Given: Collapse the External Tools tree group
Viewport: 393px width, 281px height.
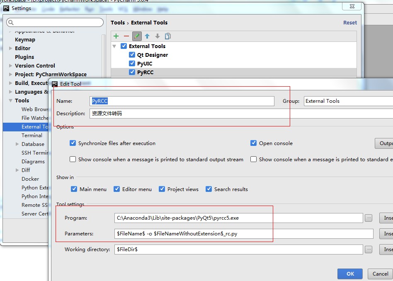Looking at the screenshot, I should pos(114,46).
